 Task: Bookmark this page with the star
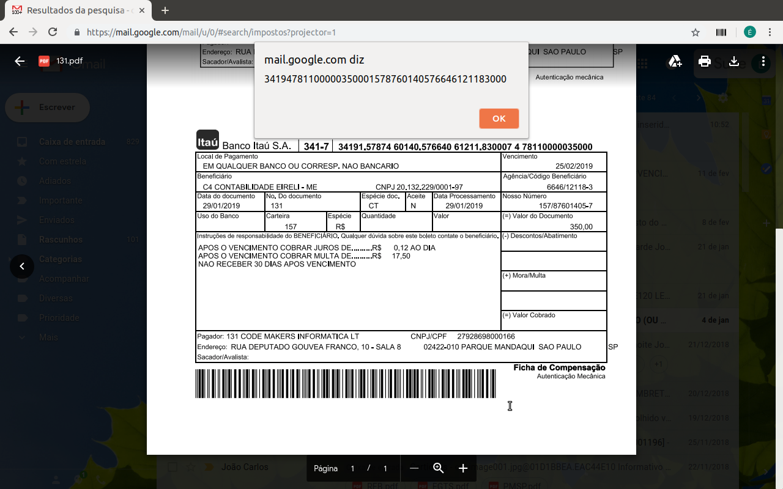696,32
